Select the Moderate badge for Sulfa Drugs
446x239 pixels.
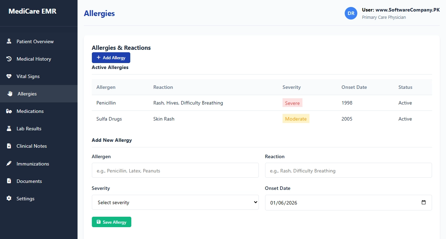[296, 119]
